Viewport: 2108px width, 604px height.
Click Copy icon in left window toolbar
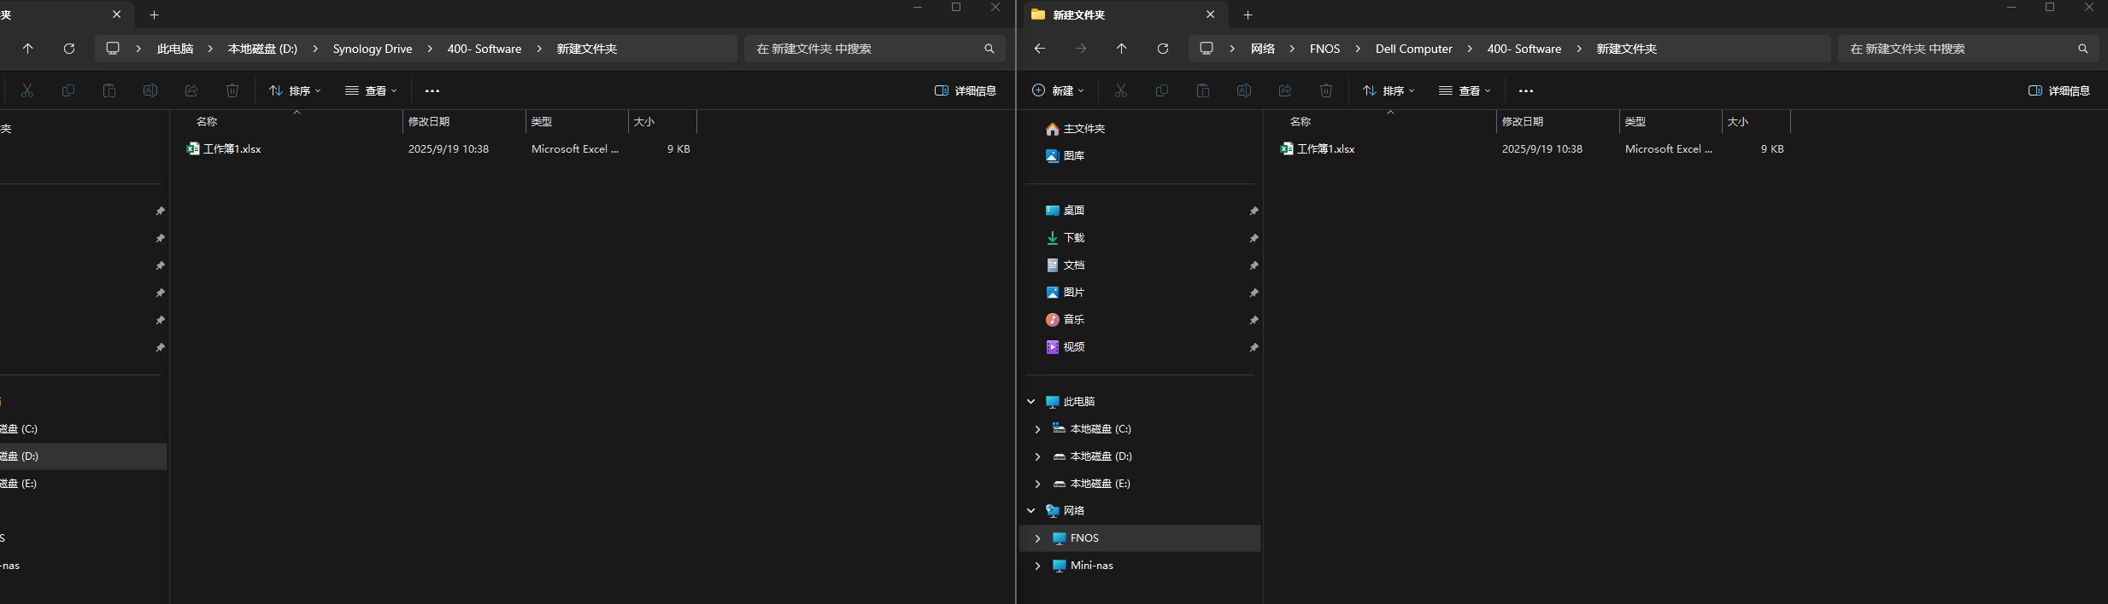(68, 90)
